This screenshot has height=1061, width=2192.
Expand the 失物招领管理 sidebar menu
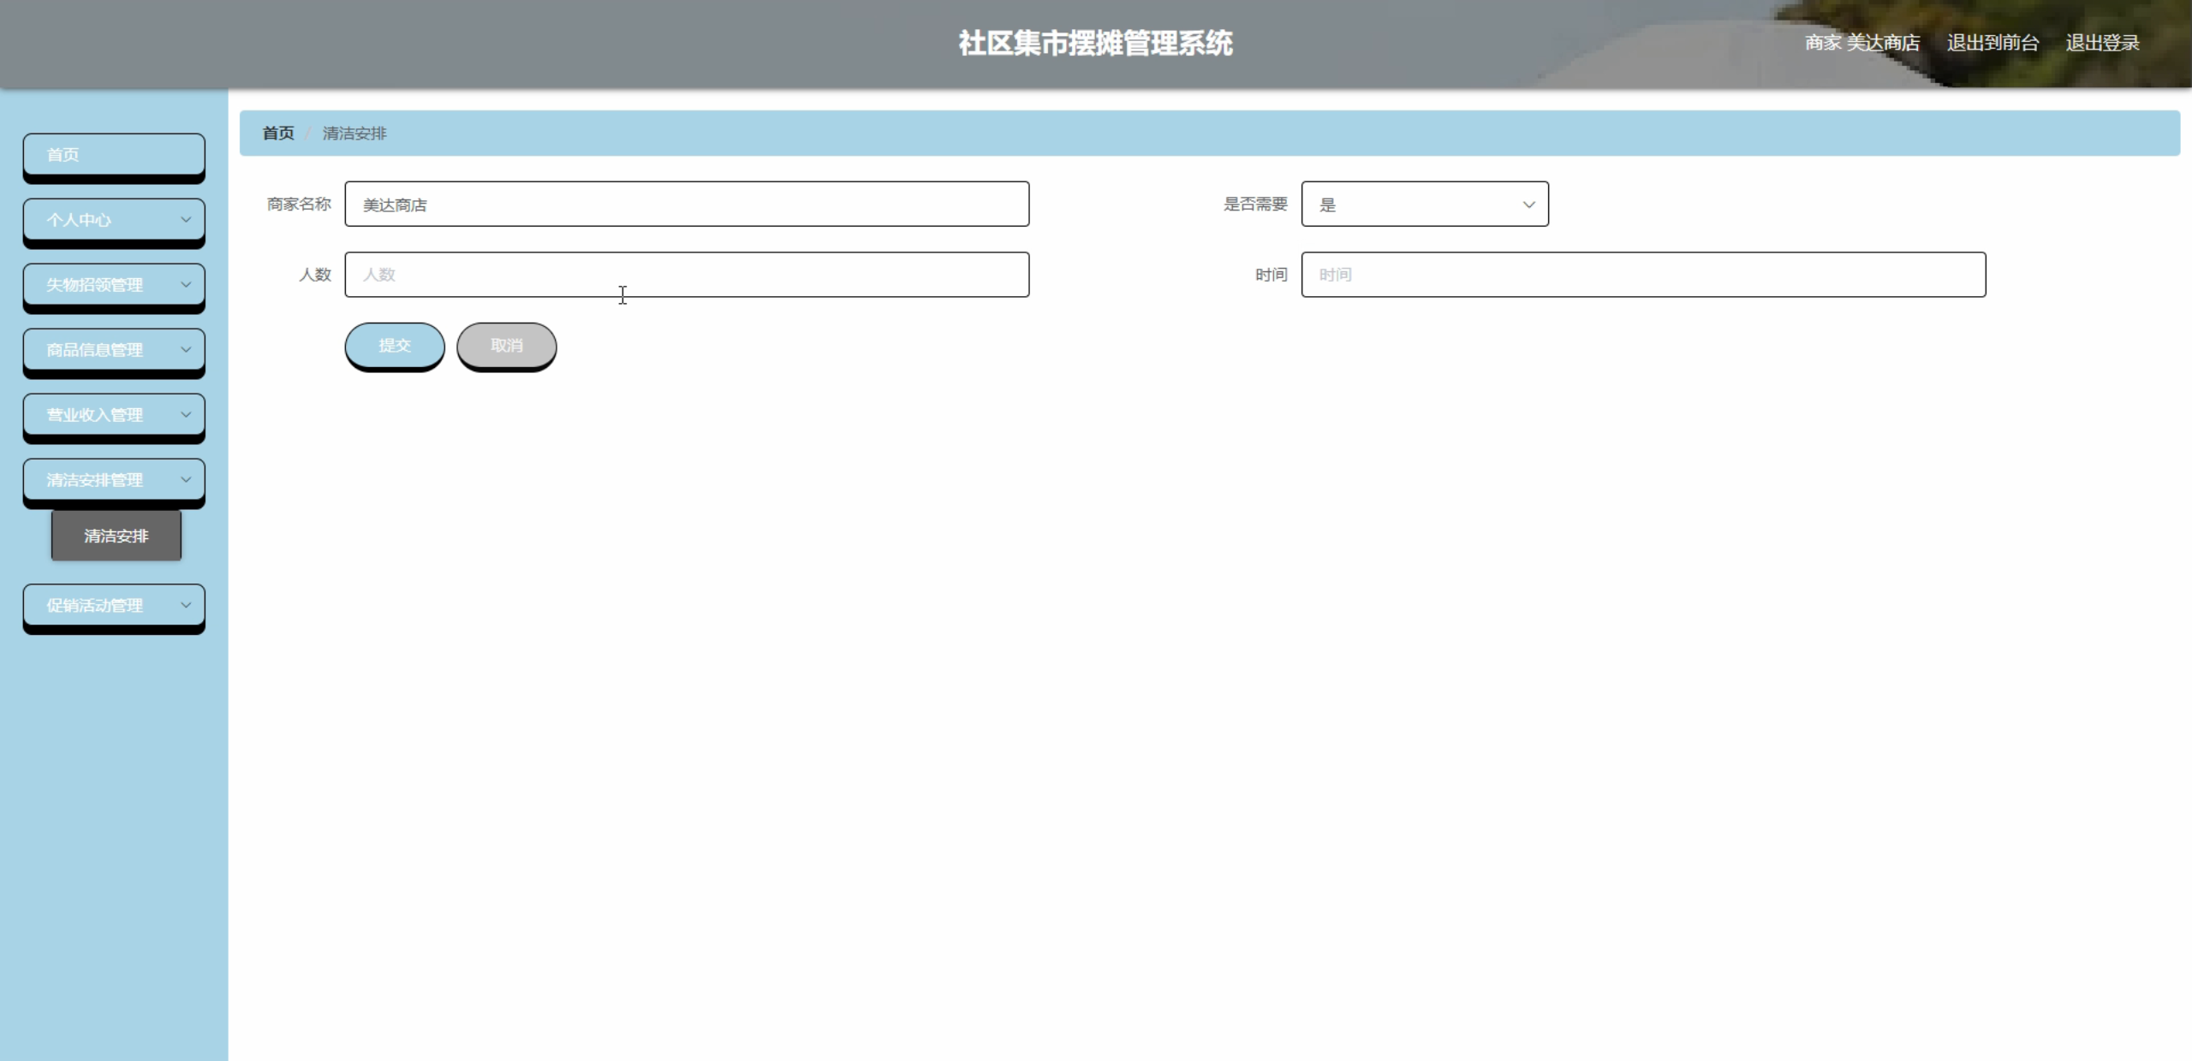pyautogui.click(x=114, y=285)
